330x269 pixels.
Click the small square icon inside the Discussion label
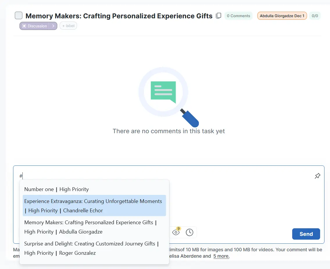24,26
